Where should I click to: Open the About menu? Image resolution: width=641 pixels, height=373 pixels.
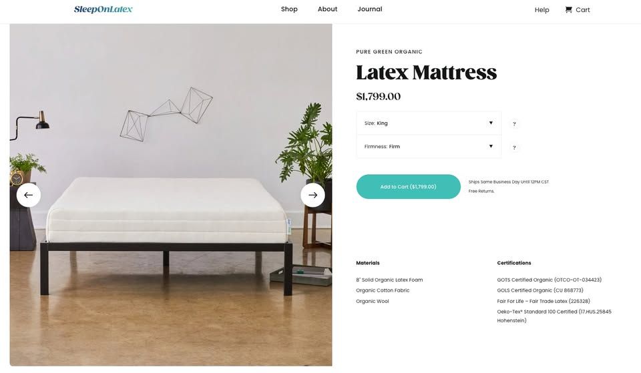click(x=327, y=9)
